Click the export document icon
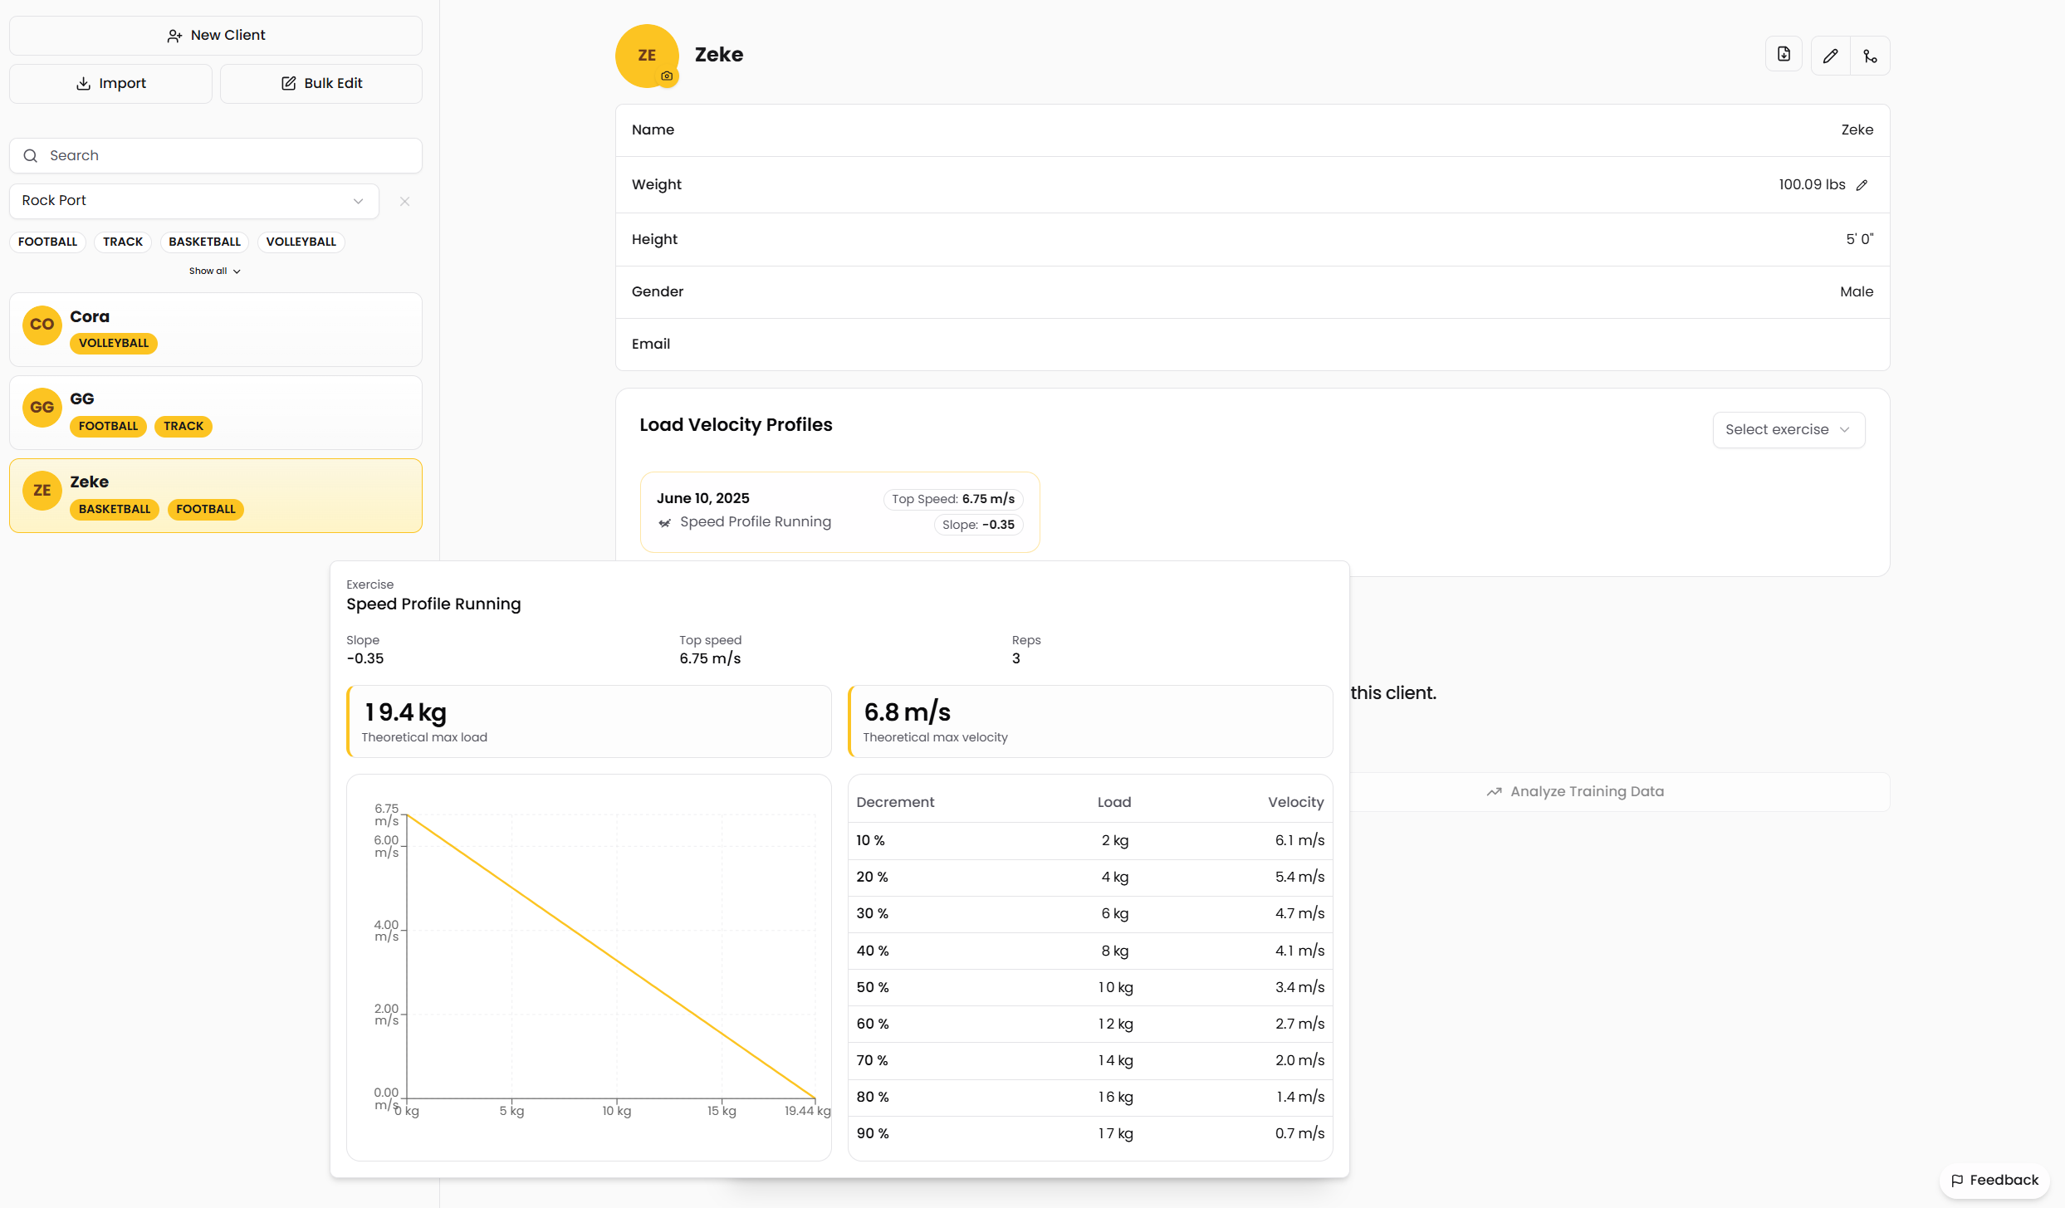The height and width of the screenshot is (1208, 2065). coord(1784,55)
